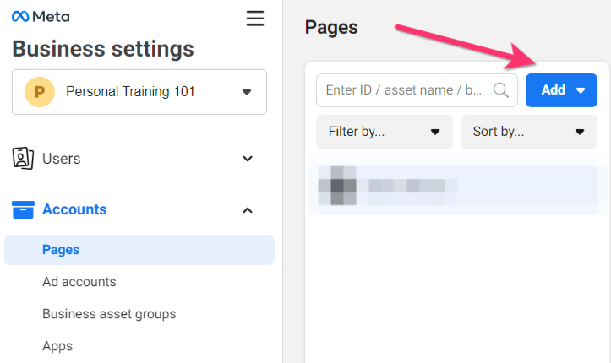611x363 pixels.
Task: Click the Pages panel heading
Action: click(x=331, y=28)
